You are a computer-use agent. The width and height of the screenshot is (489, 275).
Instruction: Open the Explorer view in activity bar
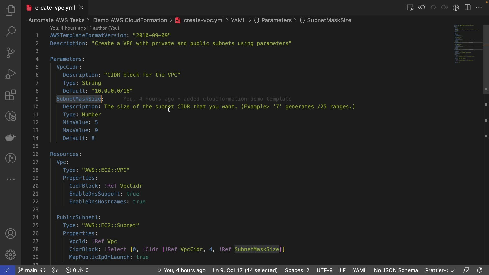(x=10, y=10)
